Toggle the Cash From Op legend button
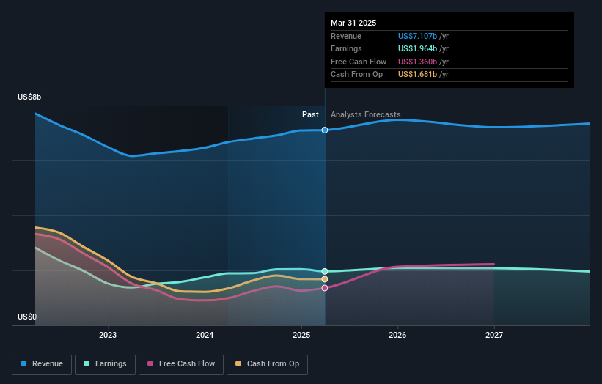This screenshot has width=602, height=384. coord(267,364)
